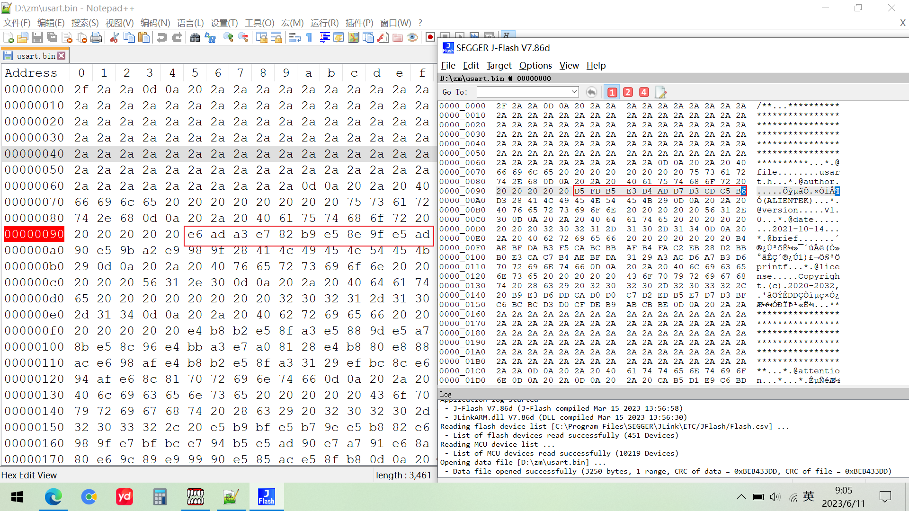Paste from clipboard toolbar icon

144,37
